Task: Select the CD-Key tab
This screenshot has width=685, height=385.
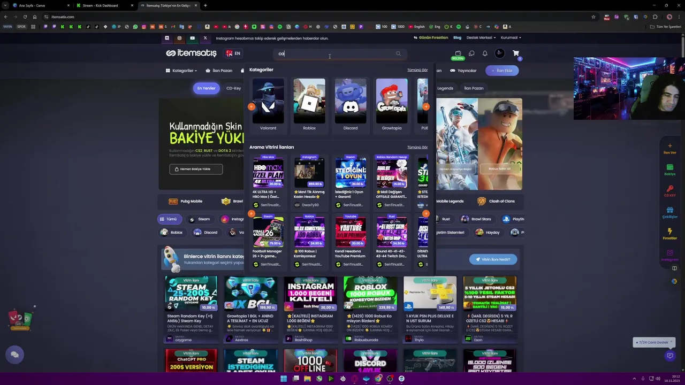Action: point(233,88)
